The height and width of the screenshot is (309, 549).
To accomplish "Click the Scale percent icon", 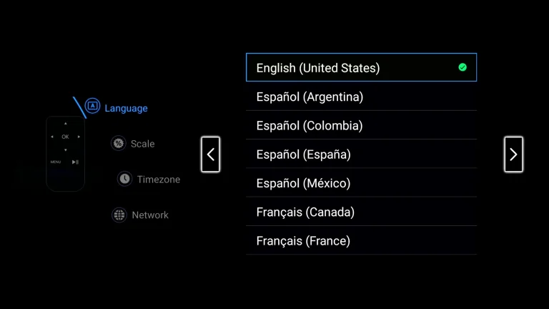I will click(119, 143).
